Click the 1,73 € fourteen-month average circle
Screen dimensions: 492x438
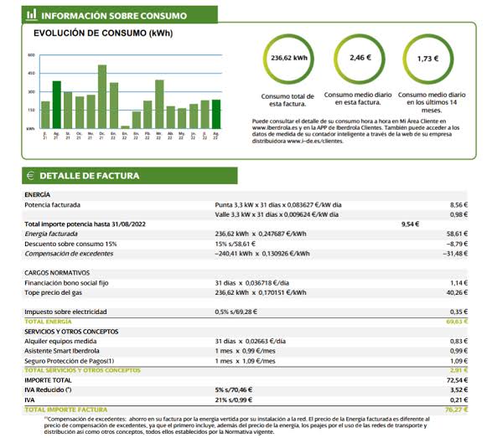click(428, 59)
